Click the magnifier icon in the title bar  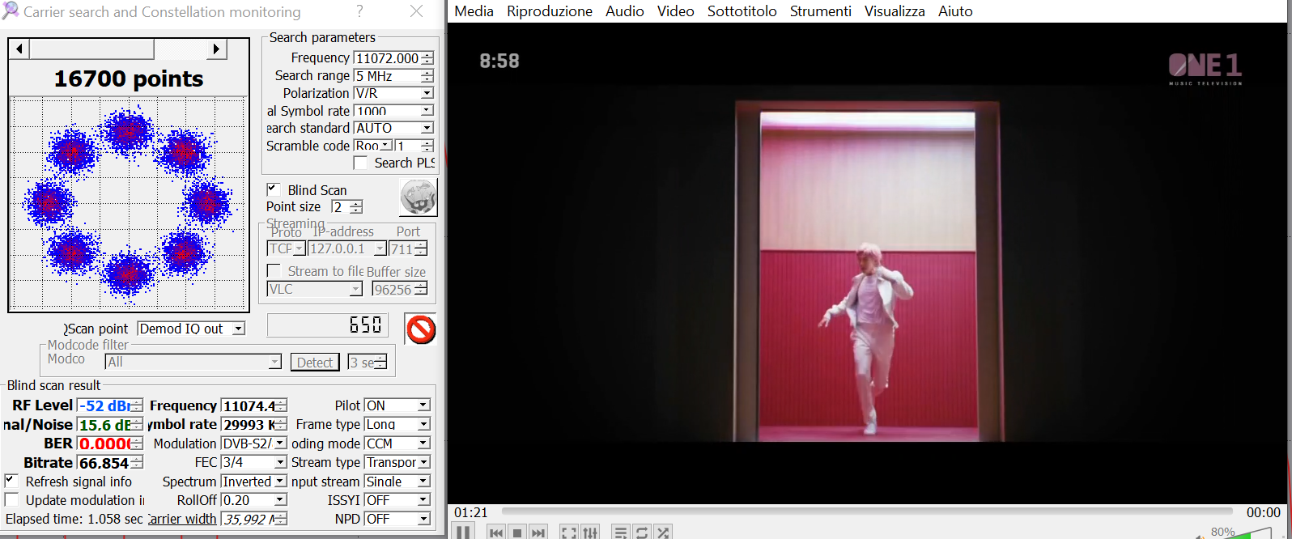[11, 11]
